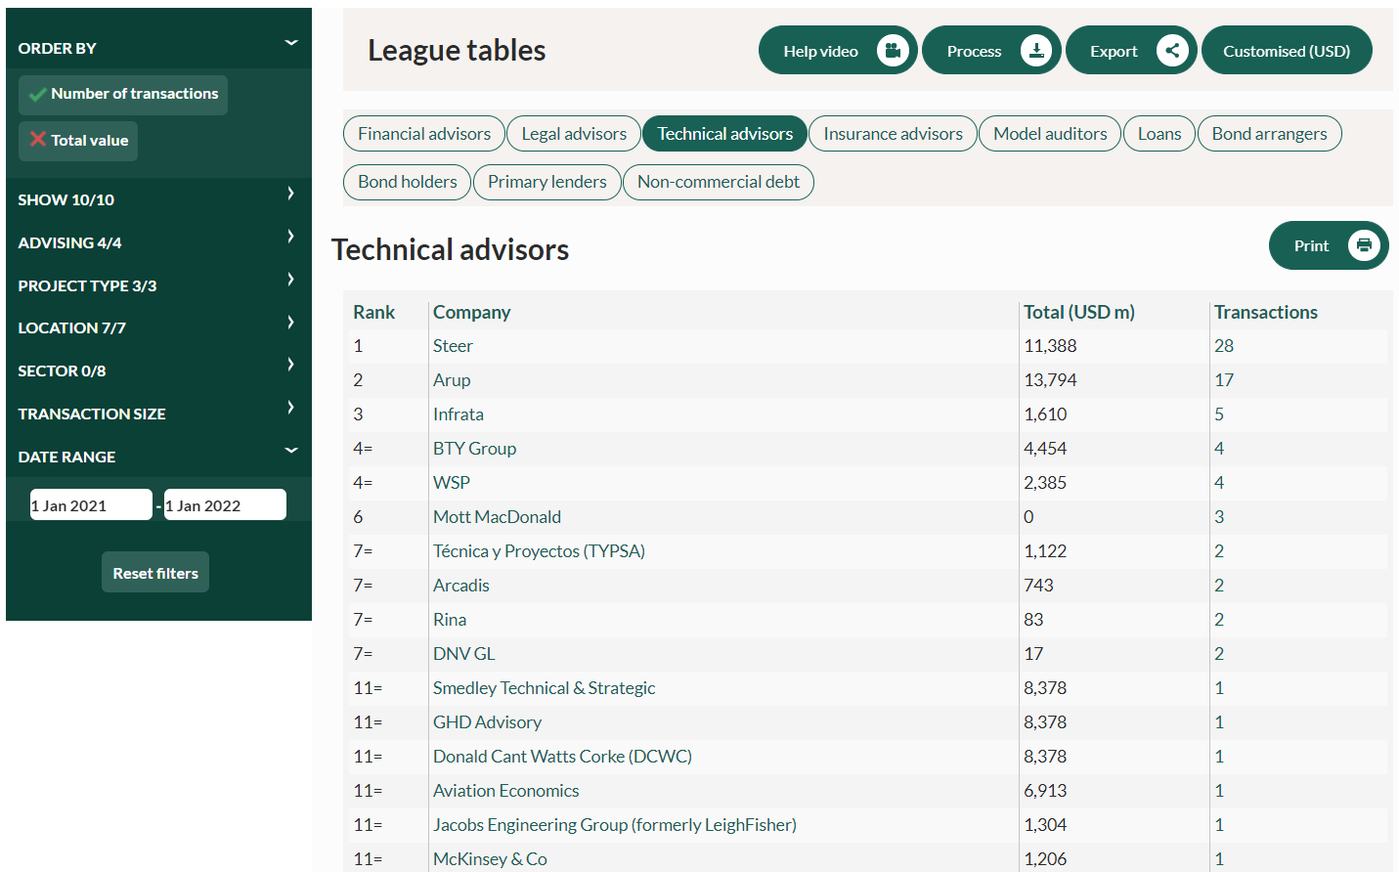Select the Technical advisors tab
Viewport: 1399px width, 872px height.
[x=724, y=134]
